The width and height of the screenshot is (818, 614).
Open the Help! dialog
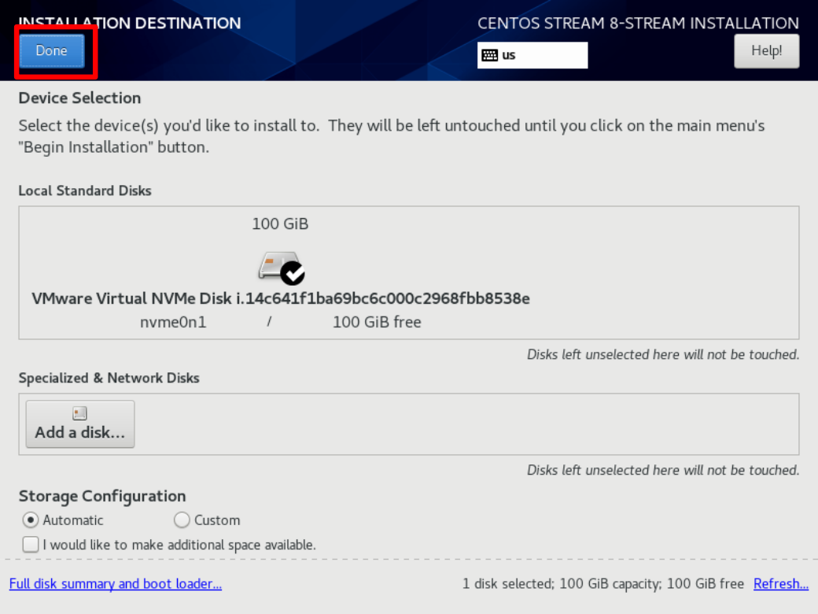coord(766,50)
